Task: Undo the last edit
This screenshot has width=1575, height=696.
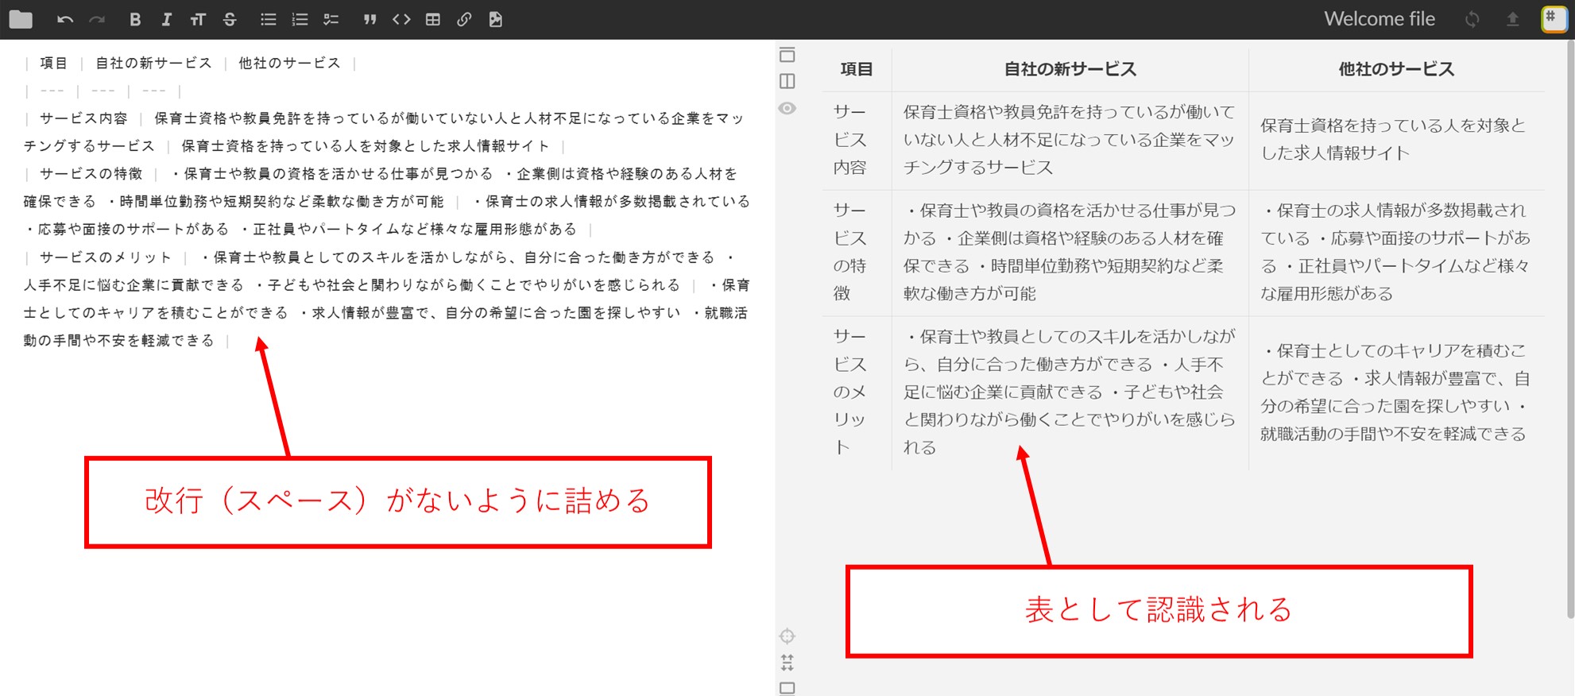Action: coord(65,19)
